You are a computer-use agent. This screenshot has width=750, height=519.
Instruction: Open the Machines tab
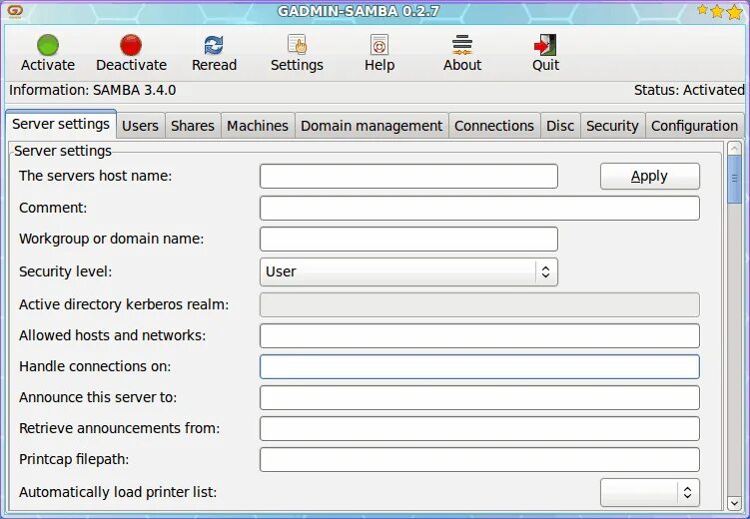pyautogui.click(x=258, y=126)
